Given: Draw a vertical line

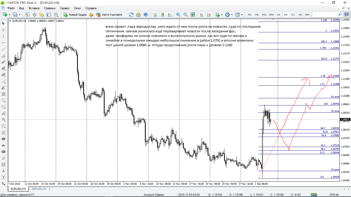Looking at the screenshot, I should click(x=4, y=36).
